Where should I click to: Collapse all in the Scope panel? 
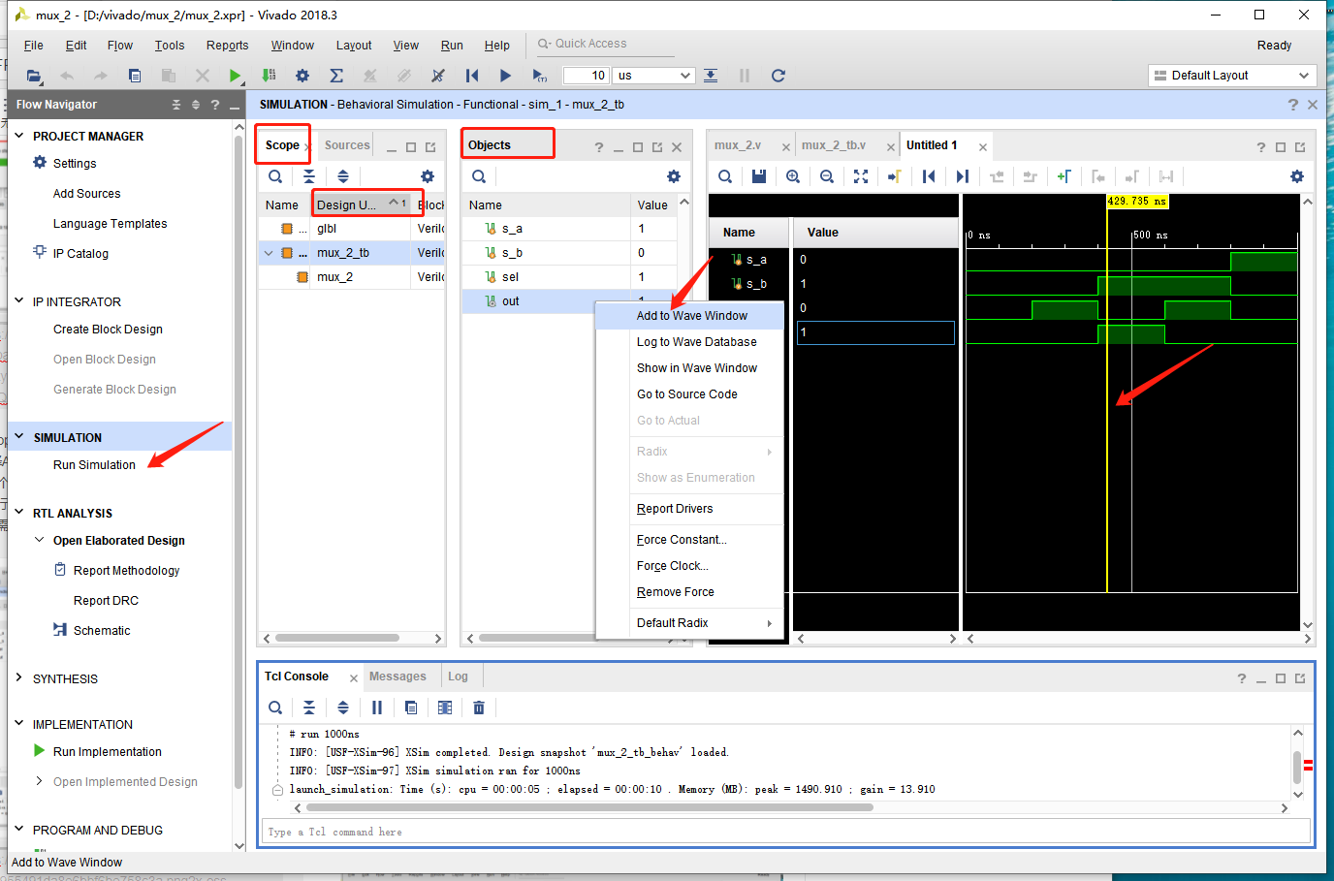point(309,176)
